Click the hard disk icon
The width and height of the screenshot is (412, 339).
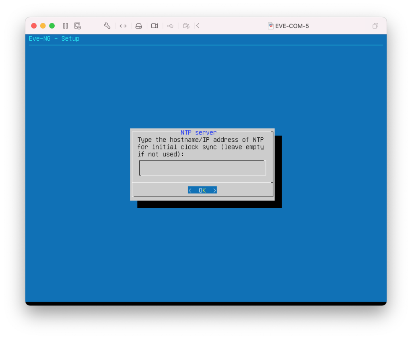click(x=139, y=26)
